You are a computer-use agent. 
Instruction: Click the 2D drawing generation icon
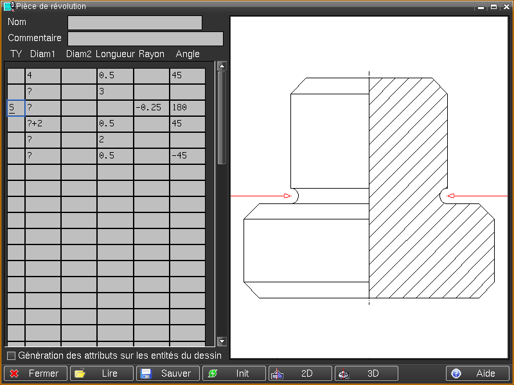[x=278, y=373]
